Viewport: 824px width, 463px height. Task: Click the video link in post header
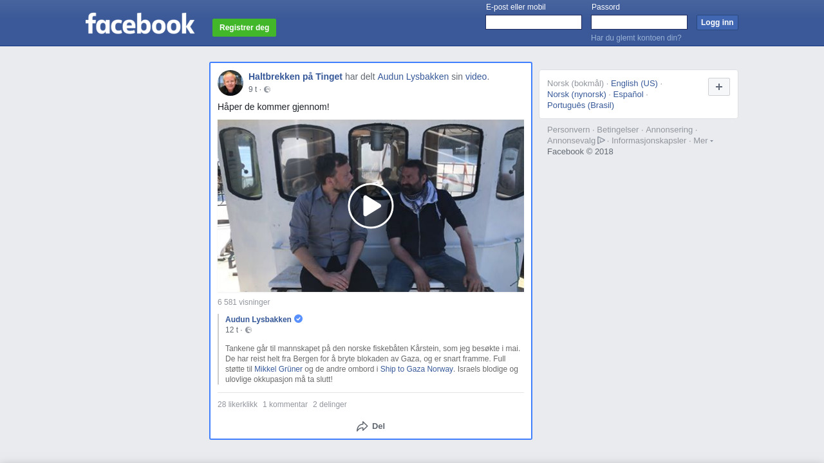tap(476, 77)
